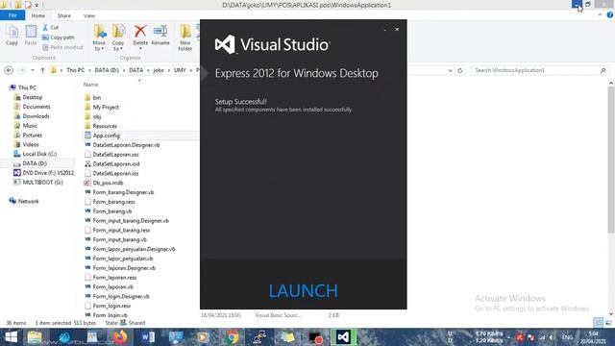Open the Move to dropdown
The height and width of the screenshot is (346, 615).
(99, 37)
